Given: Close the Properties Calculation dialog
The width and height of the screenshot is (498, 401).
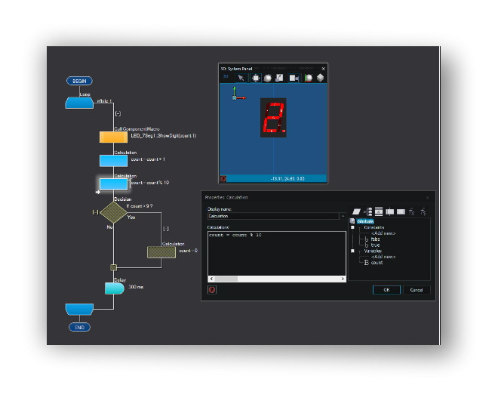Looking at the screenshot, I should [x=428, y=198].
